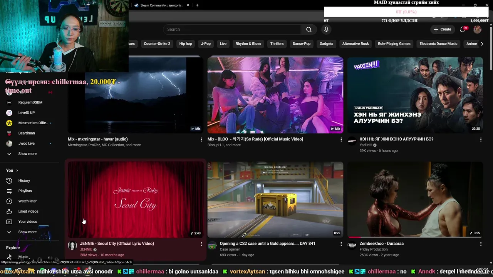Select the Live filter chip
The width and height of the screenshot is (493, 277).
tap(223, 44)
